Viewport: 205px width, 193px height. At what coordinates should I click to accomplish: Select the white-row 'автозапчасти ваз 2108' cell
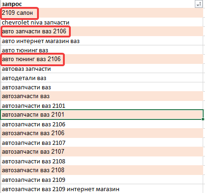[x=102, y=161]
